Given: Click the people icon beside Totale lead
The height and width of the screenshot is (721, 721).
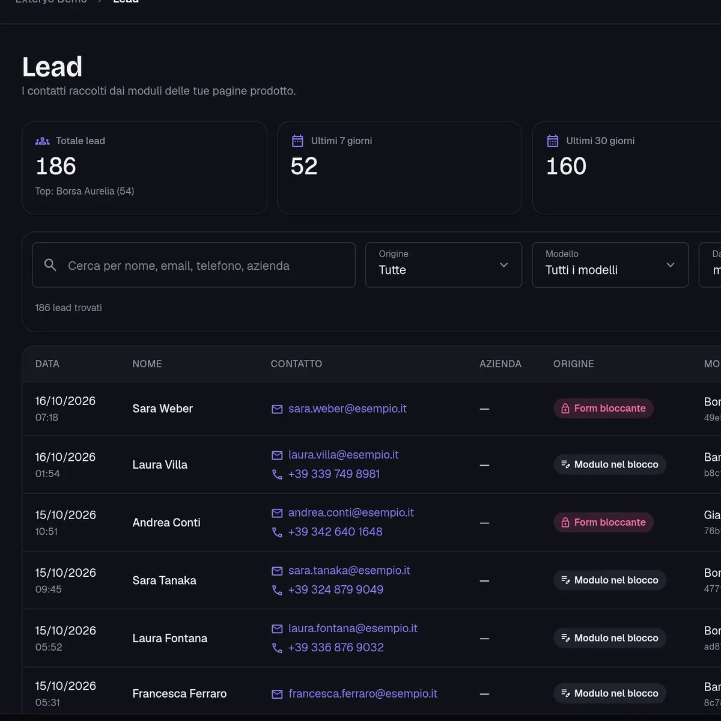Looking at the screenshot, I should [x=43, y=141].
